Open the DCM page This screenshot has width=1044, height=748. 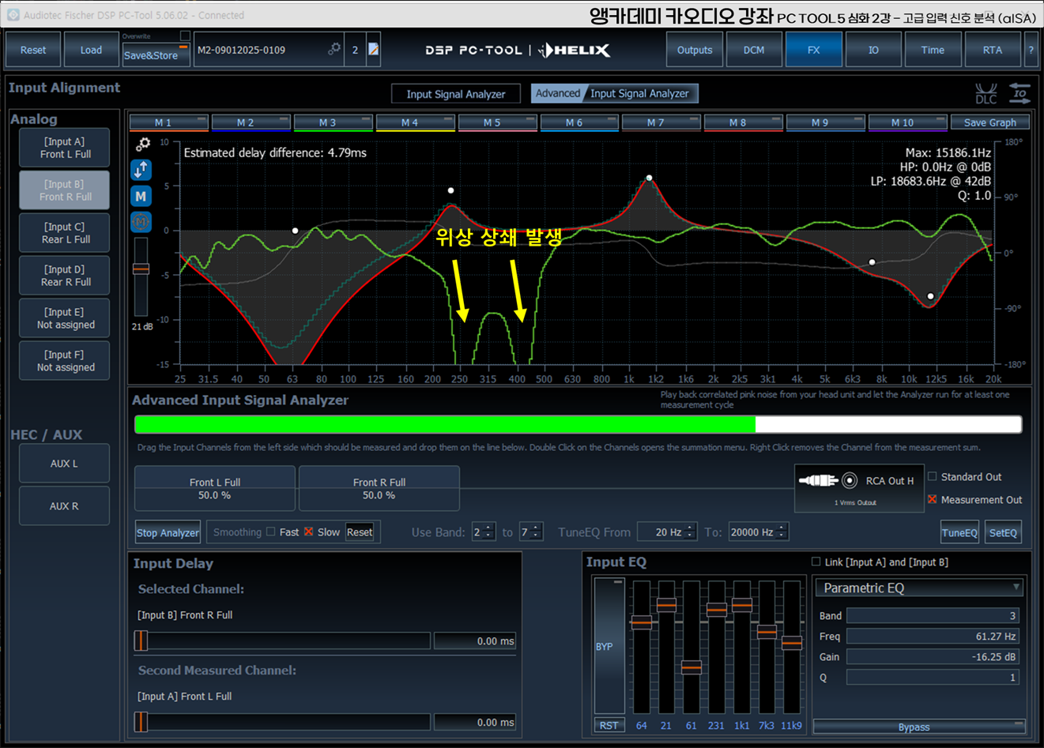754,50
